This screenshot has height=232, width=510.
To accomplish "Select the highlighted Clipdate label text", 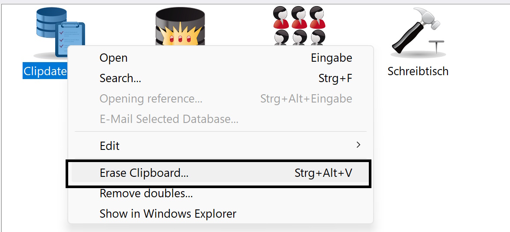I will point(45,71).
